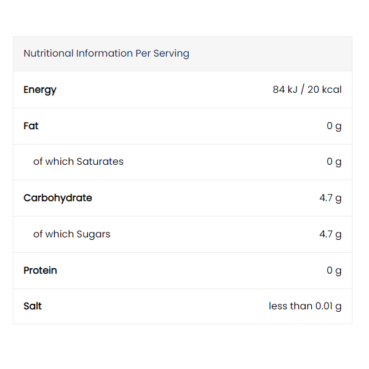Click the word Sugars
This screenshot has height=369, width=369.
(x=93, y=235)
